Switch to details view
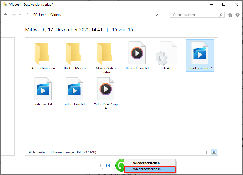The image size is (243, 175). 208,152
